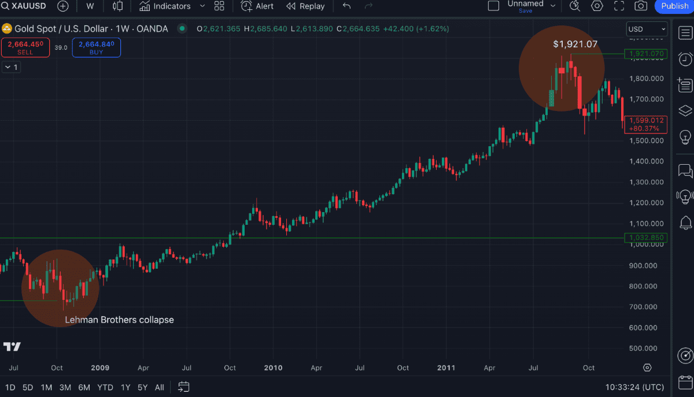Open the watchlist panel icon

(x=685, y=32)
